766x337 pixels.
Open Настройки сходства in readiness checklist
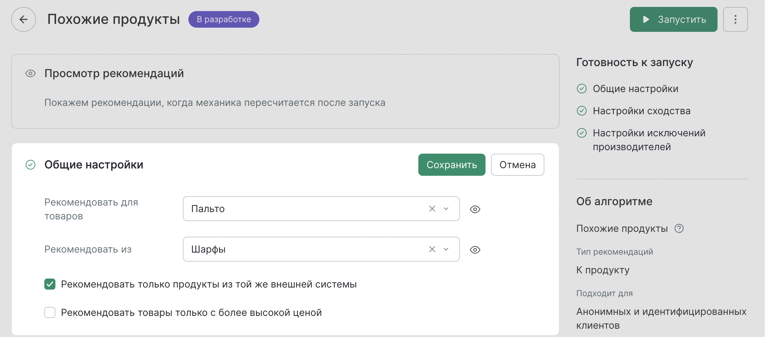point(641,111)
